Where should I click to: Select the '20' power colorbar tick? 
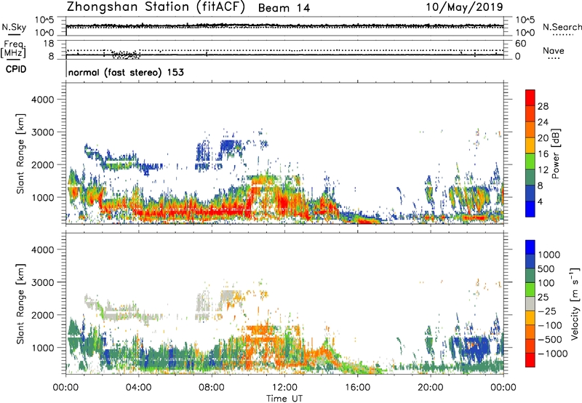click(543, 138)
